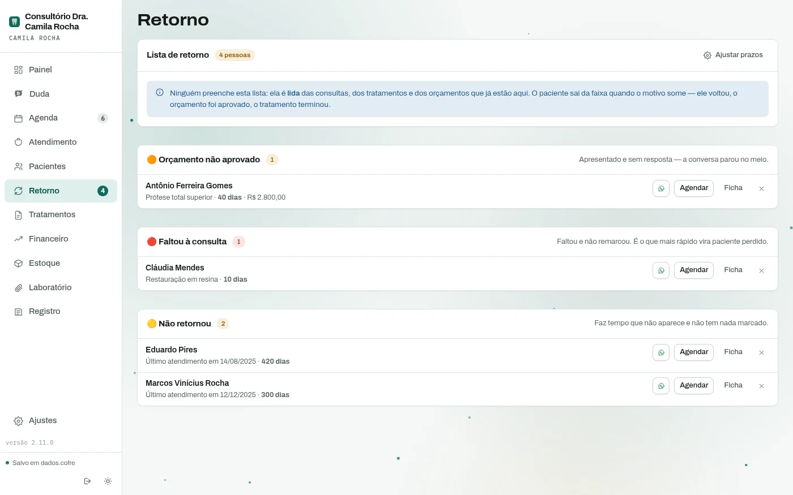793x495 pixels.
Task: Click Agendar for Antônio Ferreira Gomes
Action: coord(694,188)
